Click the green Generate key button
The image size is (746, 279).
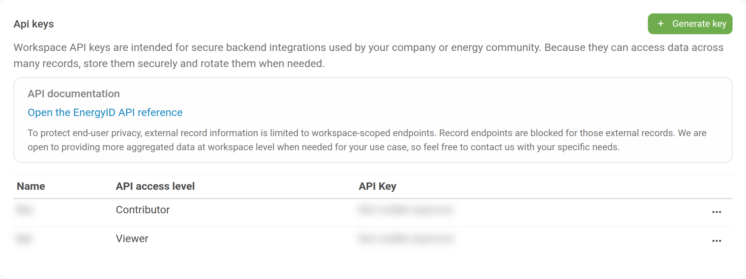(x=690, y=24)
